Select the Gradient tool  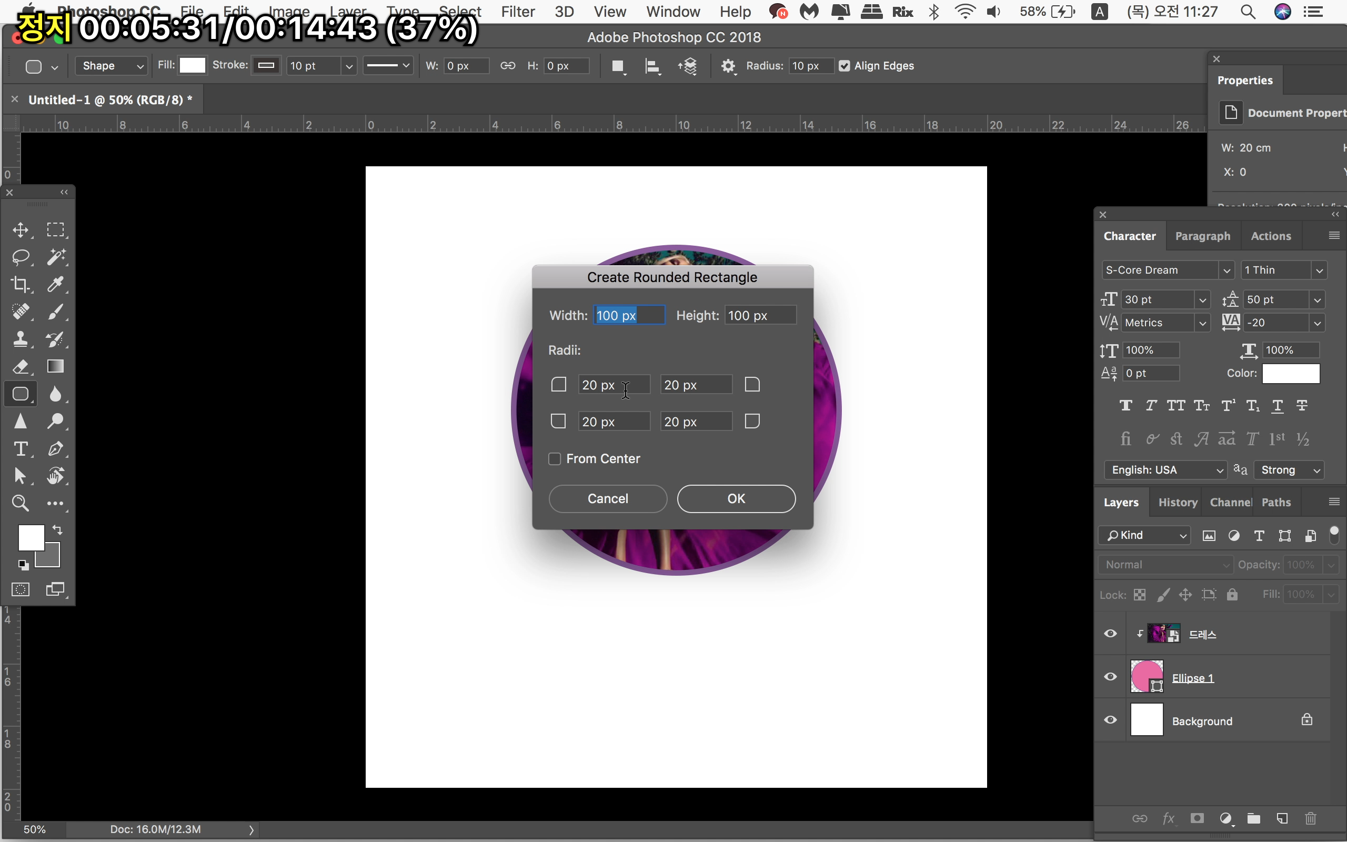pyautogui.click(x=55, y=366)
